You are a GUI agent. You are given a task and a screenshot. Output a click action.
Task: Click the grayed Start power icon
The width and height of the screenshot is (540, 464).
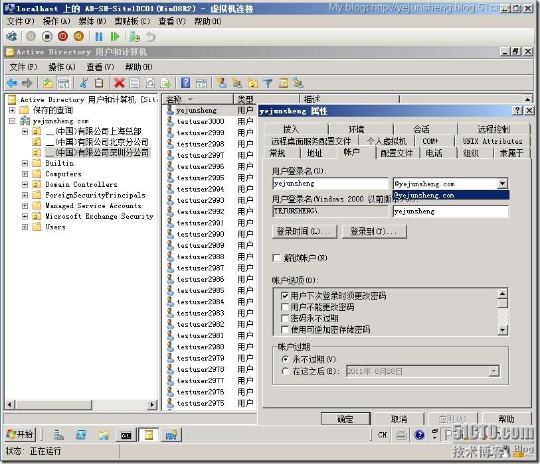point(31,36)
